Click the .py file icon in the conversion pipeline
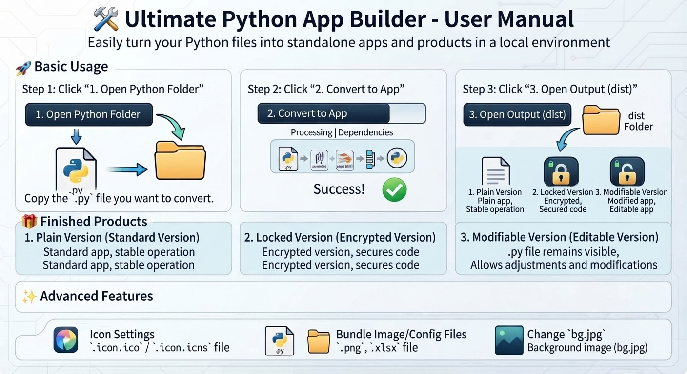 (288, 158)
